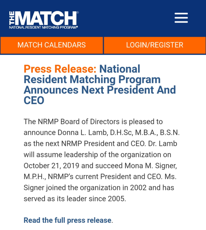Click the vertical "THE" in the logo

point(12,18)
